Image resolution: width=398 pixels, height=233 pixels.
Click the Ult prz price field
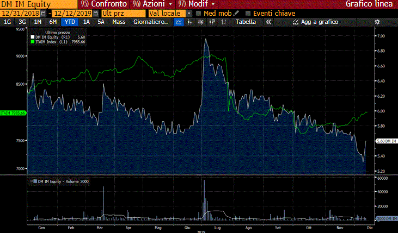tap(123, 13)
